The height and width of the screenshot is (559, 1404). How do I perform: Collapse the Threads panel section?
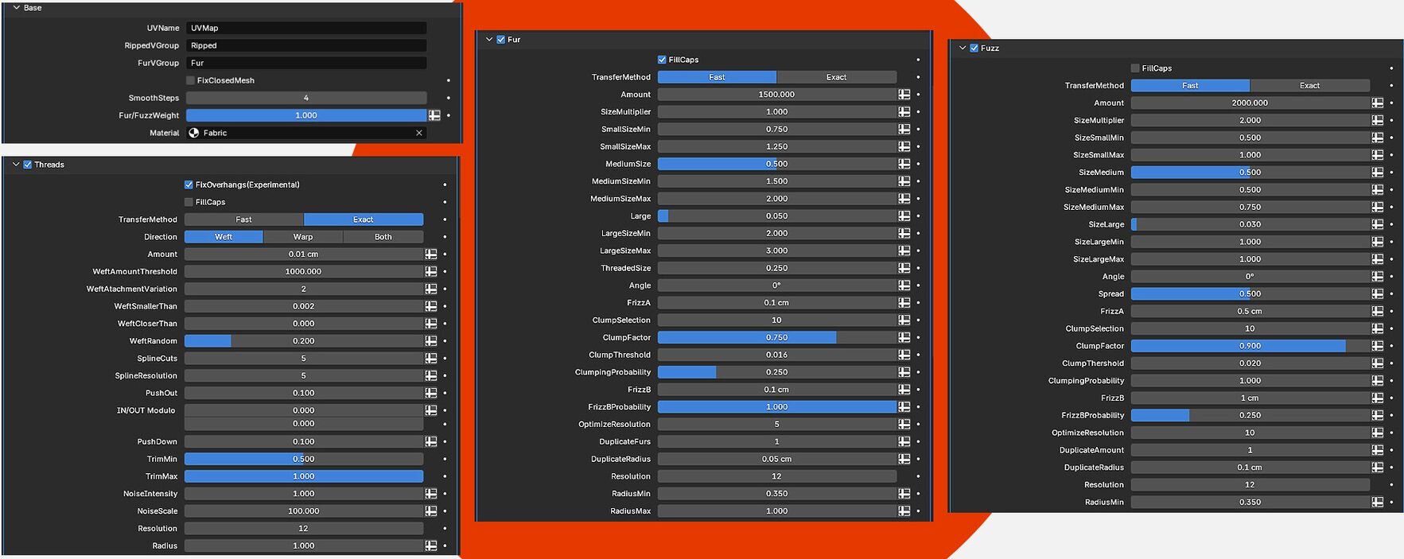(16, 165)
